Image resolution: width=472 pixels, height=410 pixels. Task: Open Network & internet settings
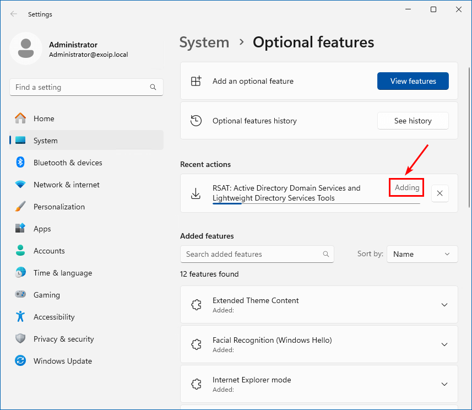tap(66, 185)
